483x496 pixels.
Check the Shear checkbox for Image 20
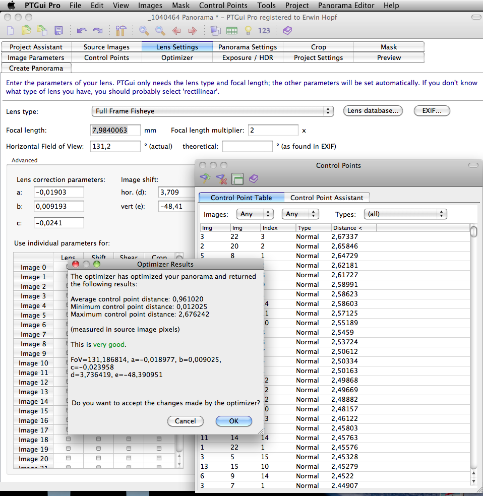click(129, 458)
